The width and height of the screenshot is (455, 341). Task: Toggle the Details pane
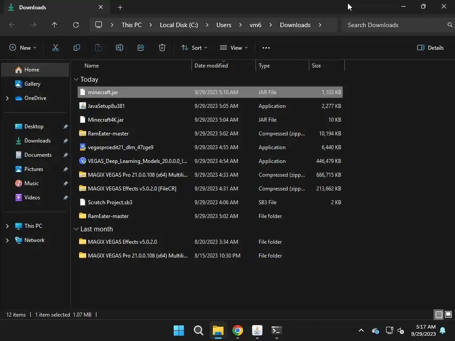click(x=430, y=48)
